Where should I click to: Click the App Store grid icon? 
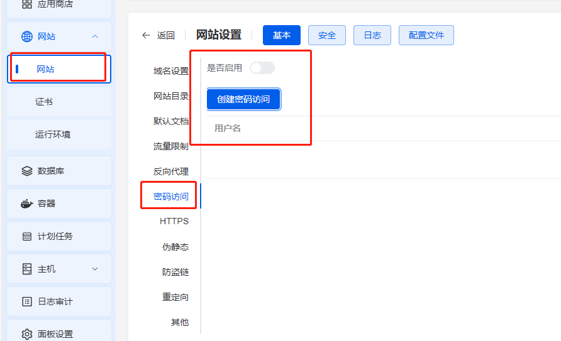coord(27,4)
